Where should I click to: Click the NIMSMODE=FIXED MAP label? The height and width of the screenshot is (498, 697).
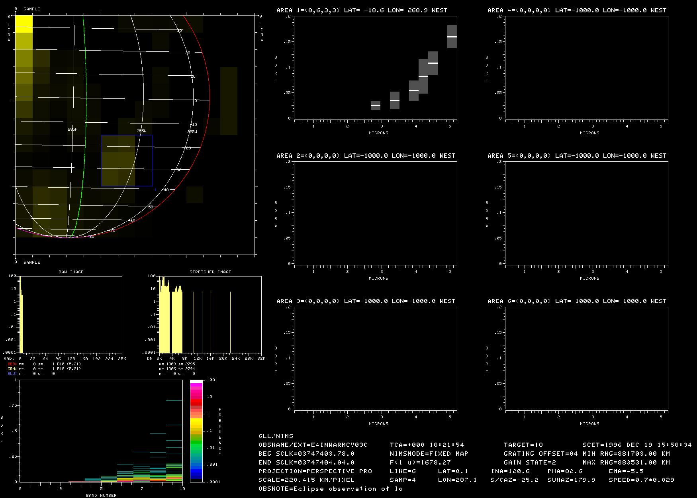[429, 454]
